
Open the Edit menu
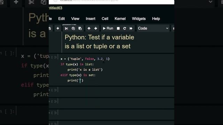(61, 19)
